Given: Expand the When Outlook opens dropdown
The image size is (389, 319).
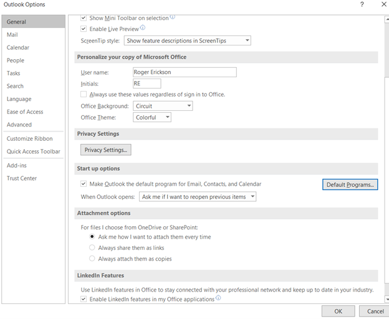Looking at the screenshot, I should click(x=198, y=197).
